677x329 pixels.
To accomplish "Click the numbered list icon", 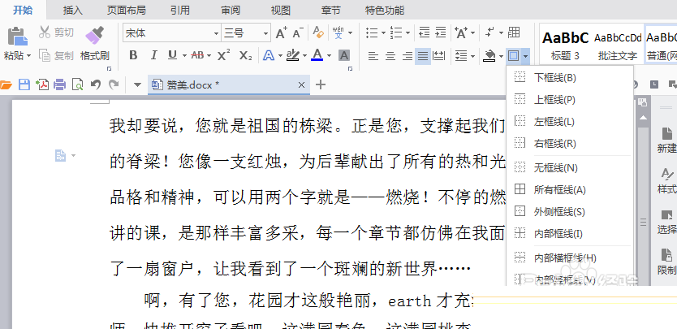I will click(x=396, y=32).
